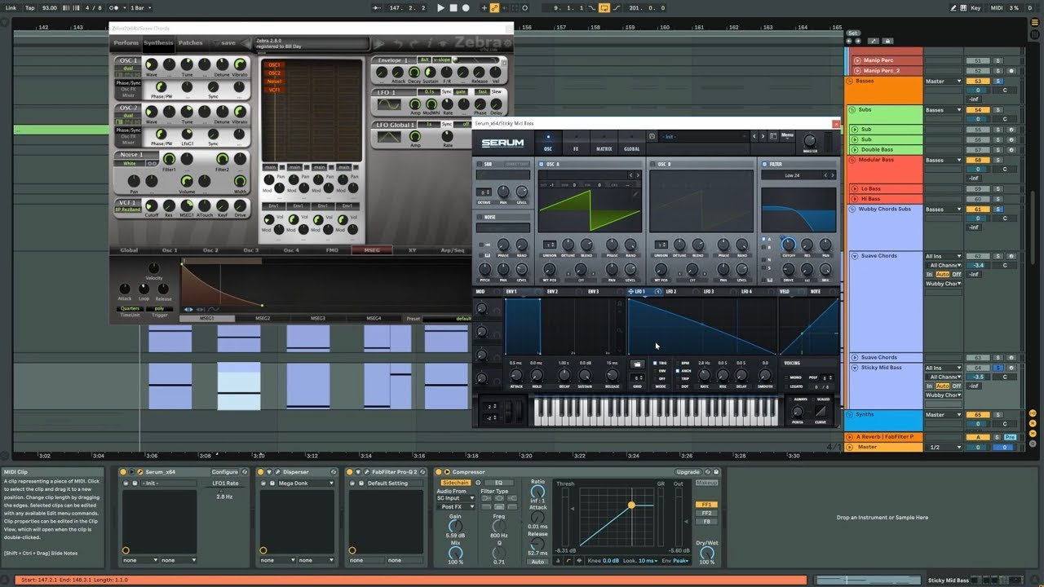Select the MSEG tab in Zebra's lower pane
The image size is (1044, 587).
tap(371, 250)
